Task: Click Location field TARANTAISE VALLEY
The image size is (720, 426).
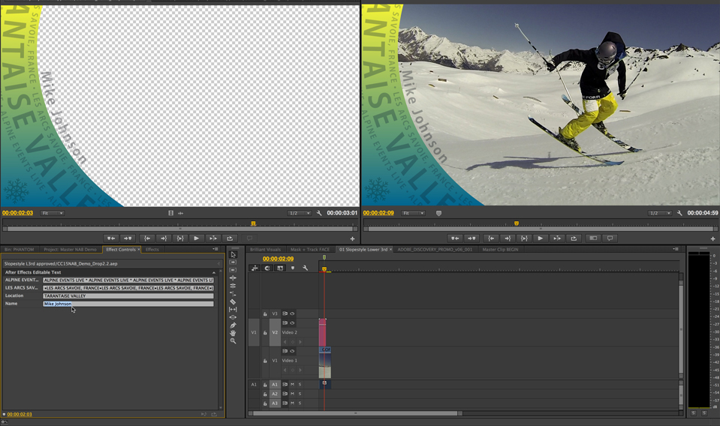Action: [128, 295]
